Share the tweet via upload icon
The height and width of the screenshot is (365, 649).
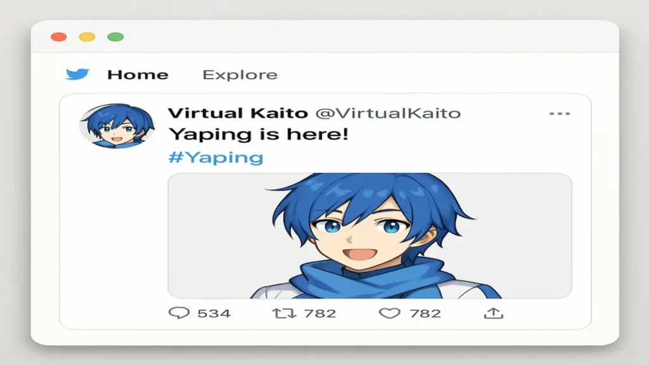[x=493, y=313]
